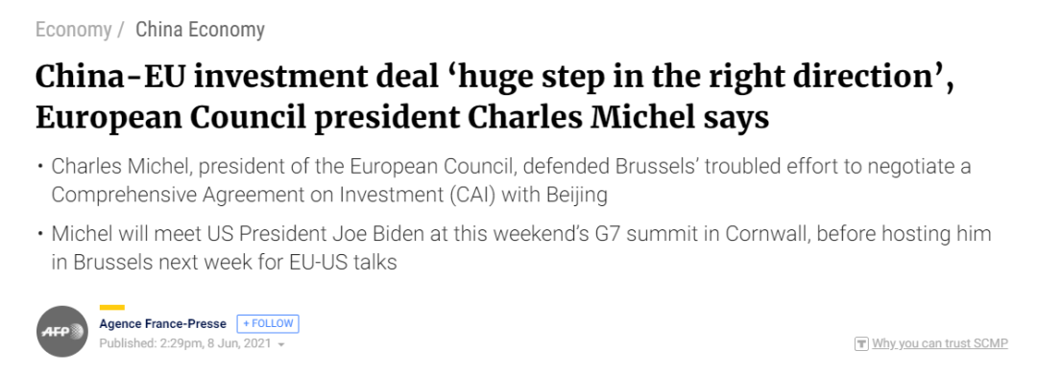1037x375 pixels.
Task: Click the slash separator after Economy
Action: (x=121, y=30)
